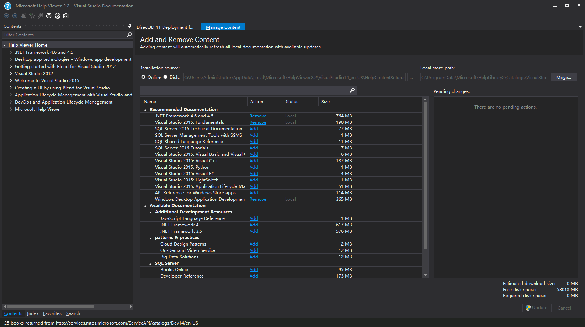Click the content list vertical scrollbar thumb
This screenshot has width=585, height=327.
pos(425,176)
